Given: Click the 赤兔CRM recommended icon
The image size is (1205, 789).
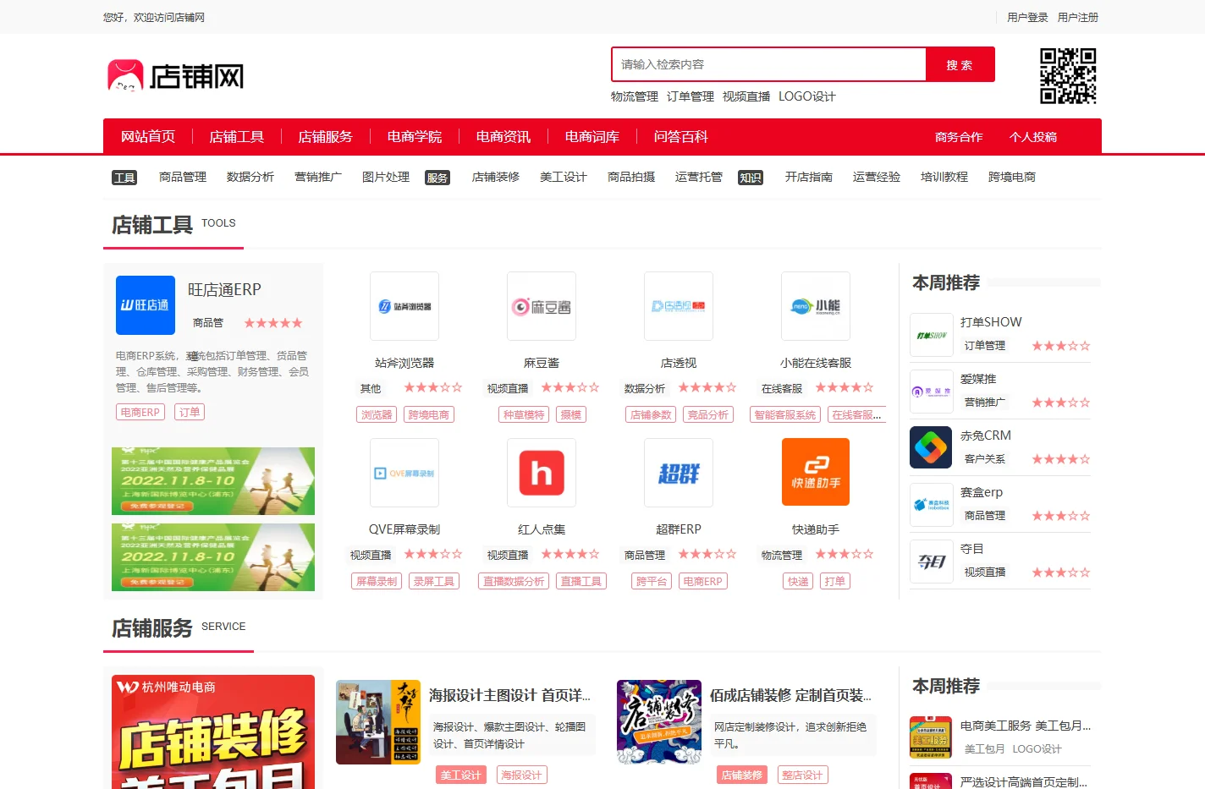Looking at the screenshot, I should [x=931, y=447].
